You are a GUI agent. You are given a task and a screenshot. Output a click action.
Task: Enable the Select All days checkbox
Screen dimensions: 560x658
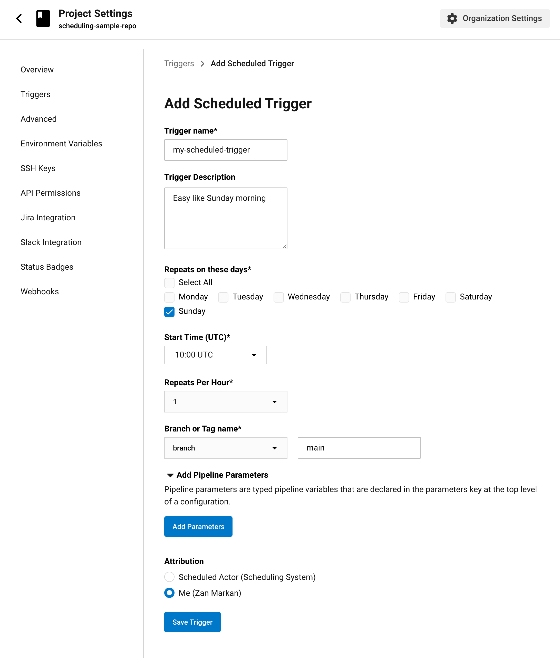click(169, 282)
